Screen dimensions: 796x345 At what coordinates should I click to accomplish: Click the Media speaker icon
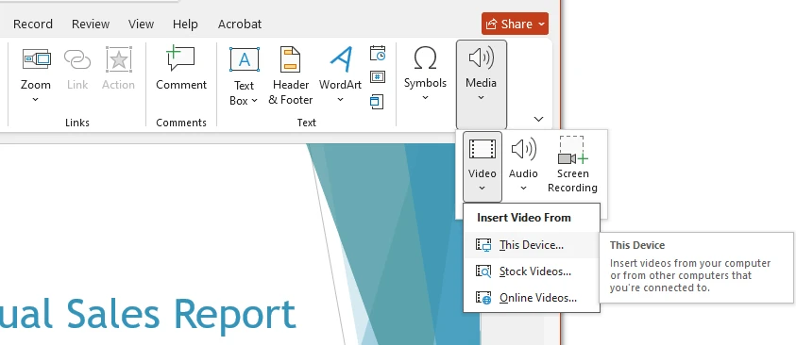[x=482, y=57]
